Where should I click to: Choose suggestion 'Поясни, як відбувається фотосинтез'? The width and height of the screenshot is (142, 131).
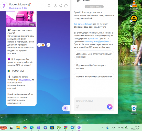(94, 77)
